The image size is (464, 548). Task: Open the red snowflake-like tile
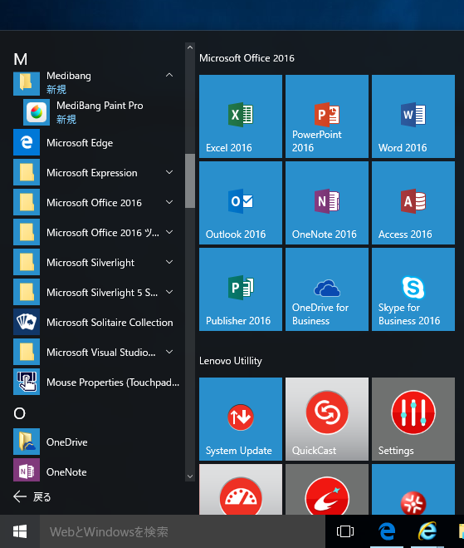[413, 489]
